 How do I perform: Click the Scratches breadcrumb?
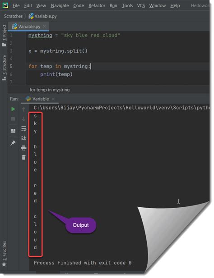(x=14, y=16)
